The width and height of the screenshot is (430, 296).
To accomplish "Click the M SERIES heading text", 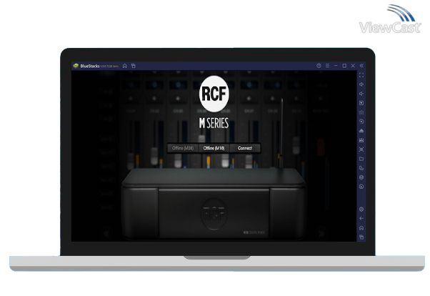I will click(214, 123).
